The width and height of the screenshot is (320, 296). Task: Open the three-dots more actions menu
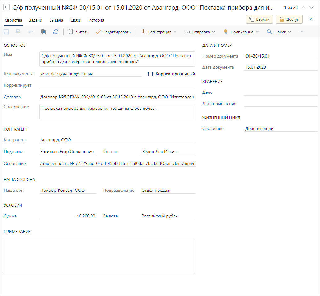(x=301, y=32)
